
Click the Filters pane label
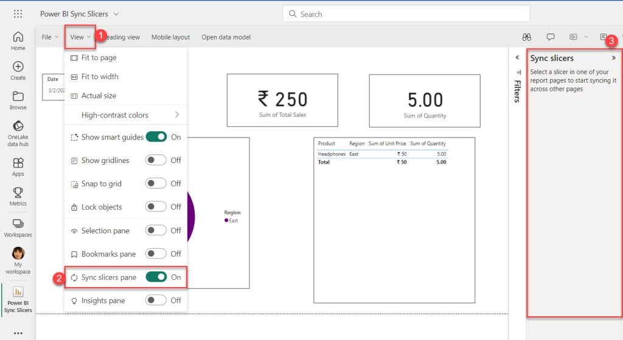pyautogui.click(x=518, y=91)
